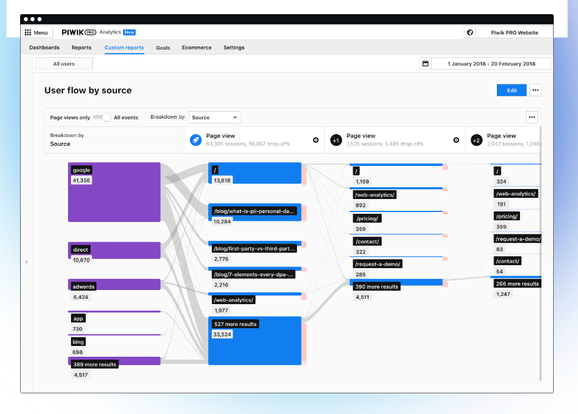578x414 pixels.
Task: Switch to the Dashboards tab
Action: tap(44, 47)
